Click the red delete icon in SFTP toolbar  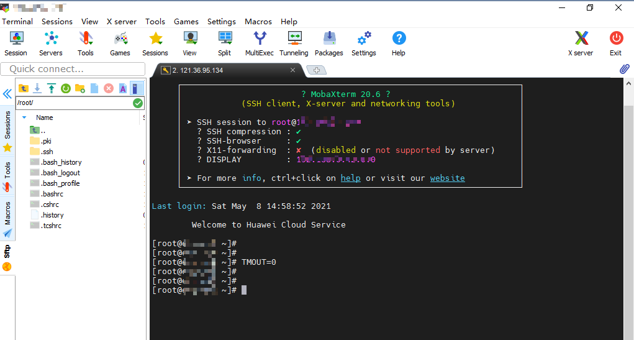(109, 88)
